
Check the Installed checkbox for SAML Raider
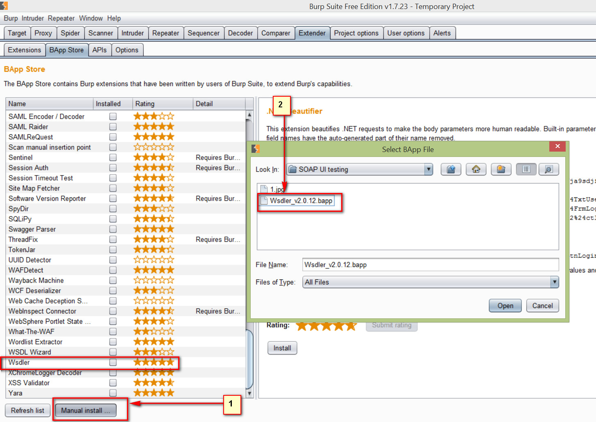coord(113,127)
